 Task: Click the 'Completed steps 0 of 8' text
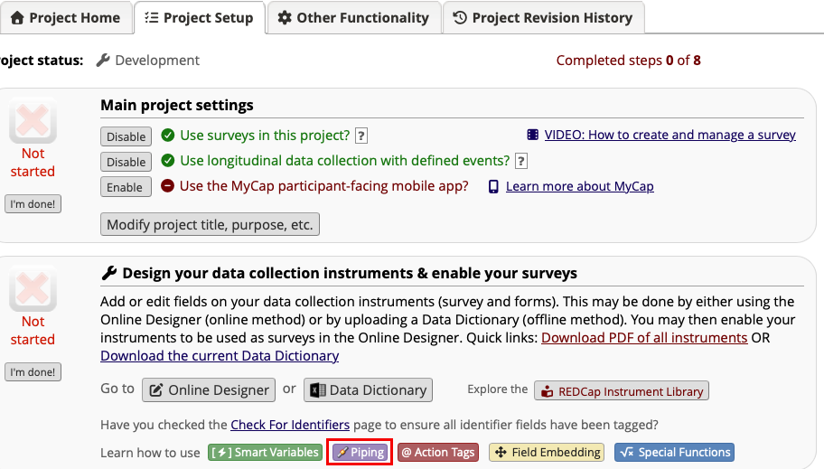click(x=629, y=61)
